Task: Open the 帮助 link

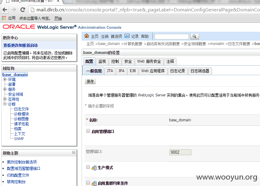Action: pyautogui.click(x=145, y=36)
